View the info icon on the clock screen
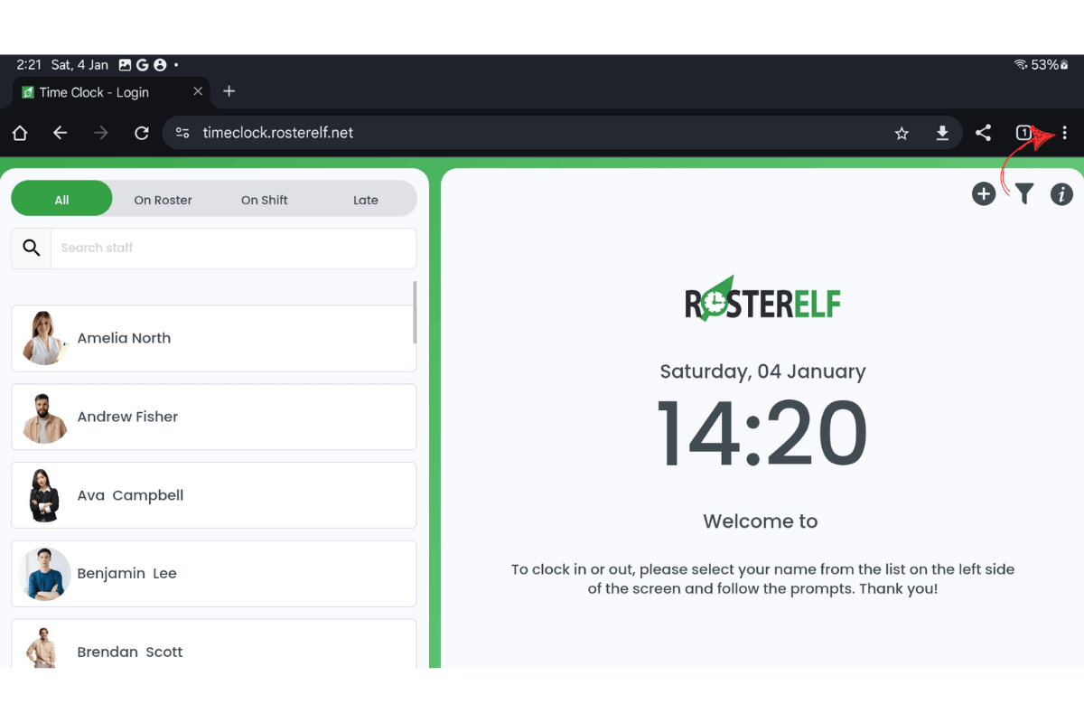Viewport: 1084px width, 723px height. (1061, 193)
